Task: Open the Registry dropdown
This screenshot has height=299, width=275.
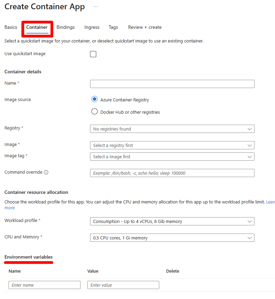Action: pyautogui.click(x=172, y=129)
